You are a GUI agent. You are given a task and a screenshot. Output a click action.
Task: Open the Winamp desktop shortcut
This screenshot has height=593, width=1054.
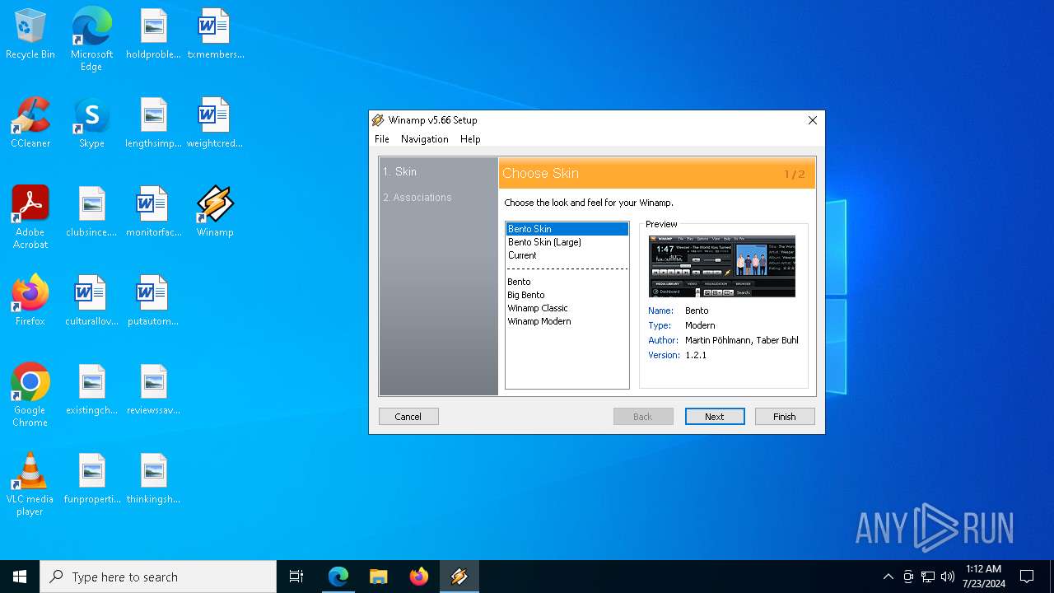pos(215,212)
